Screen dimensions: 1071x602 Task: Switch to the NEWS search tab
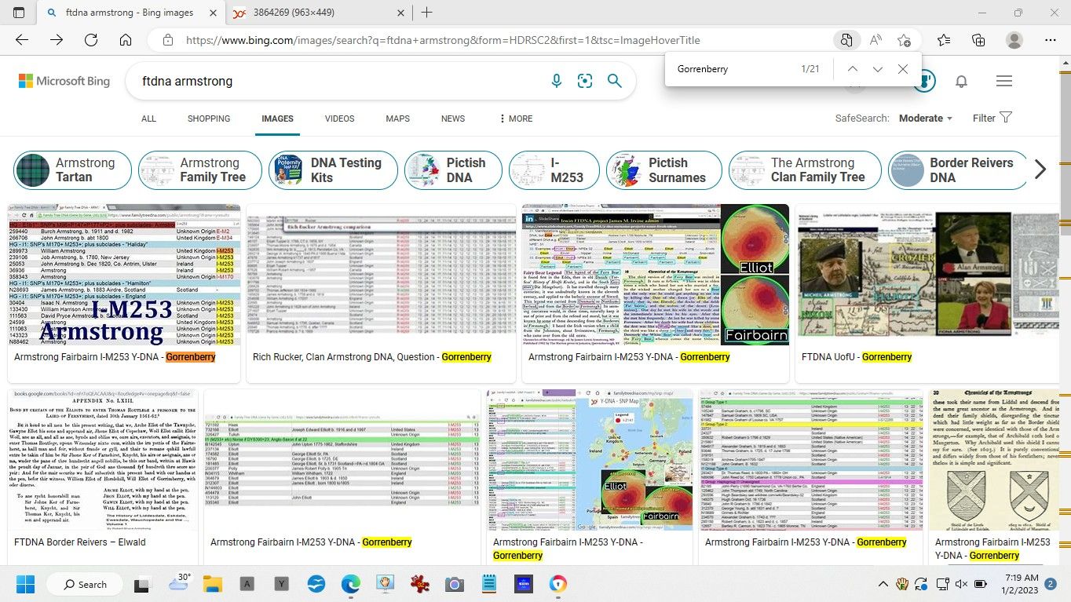click(453, 119)
